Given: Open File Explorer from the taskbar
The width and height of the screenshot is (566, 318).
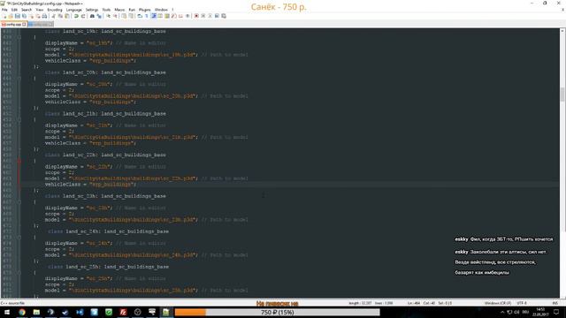Looking at the screenshot, I should (x=36, y=312).
